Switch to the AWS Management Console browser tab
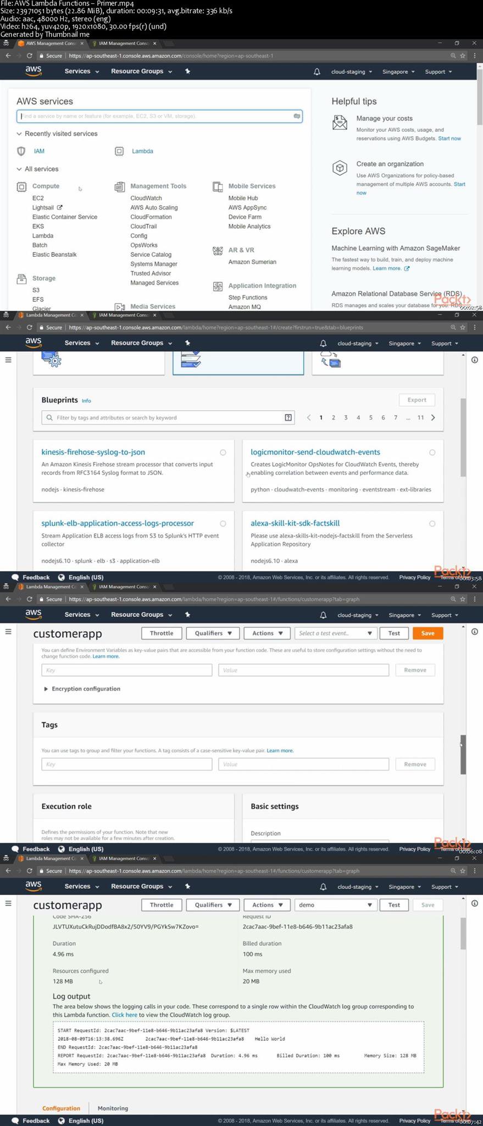The height and width of the screenshot is (1126, 483). (50, 43)
